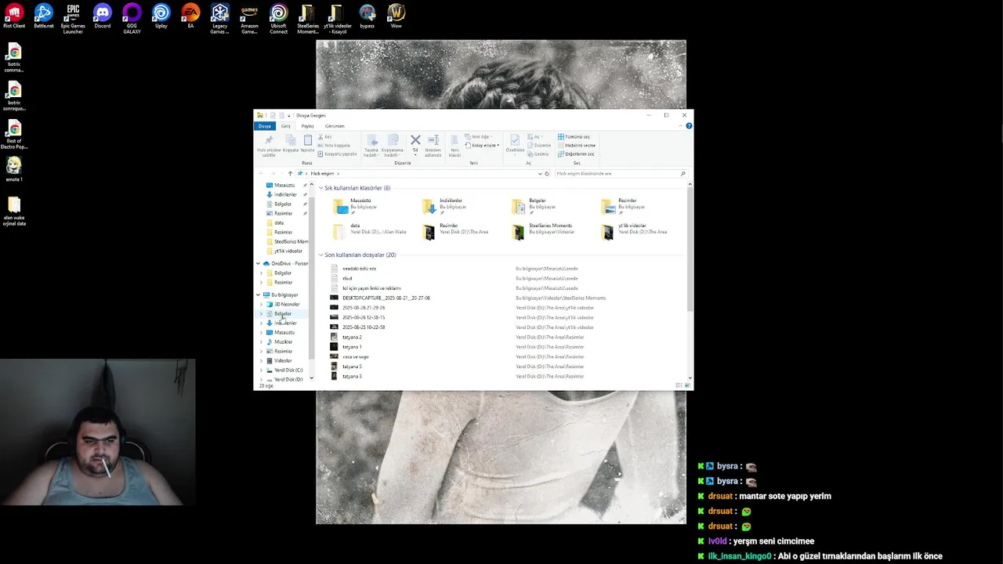Screen dimensions: 1003x564
Task: Collapse the OneDrive tree node
Action: point(258,264)
